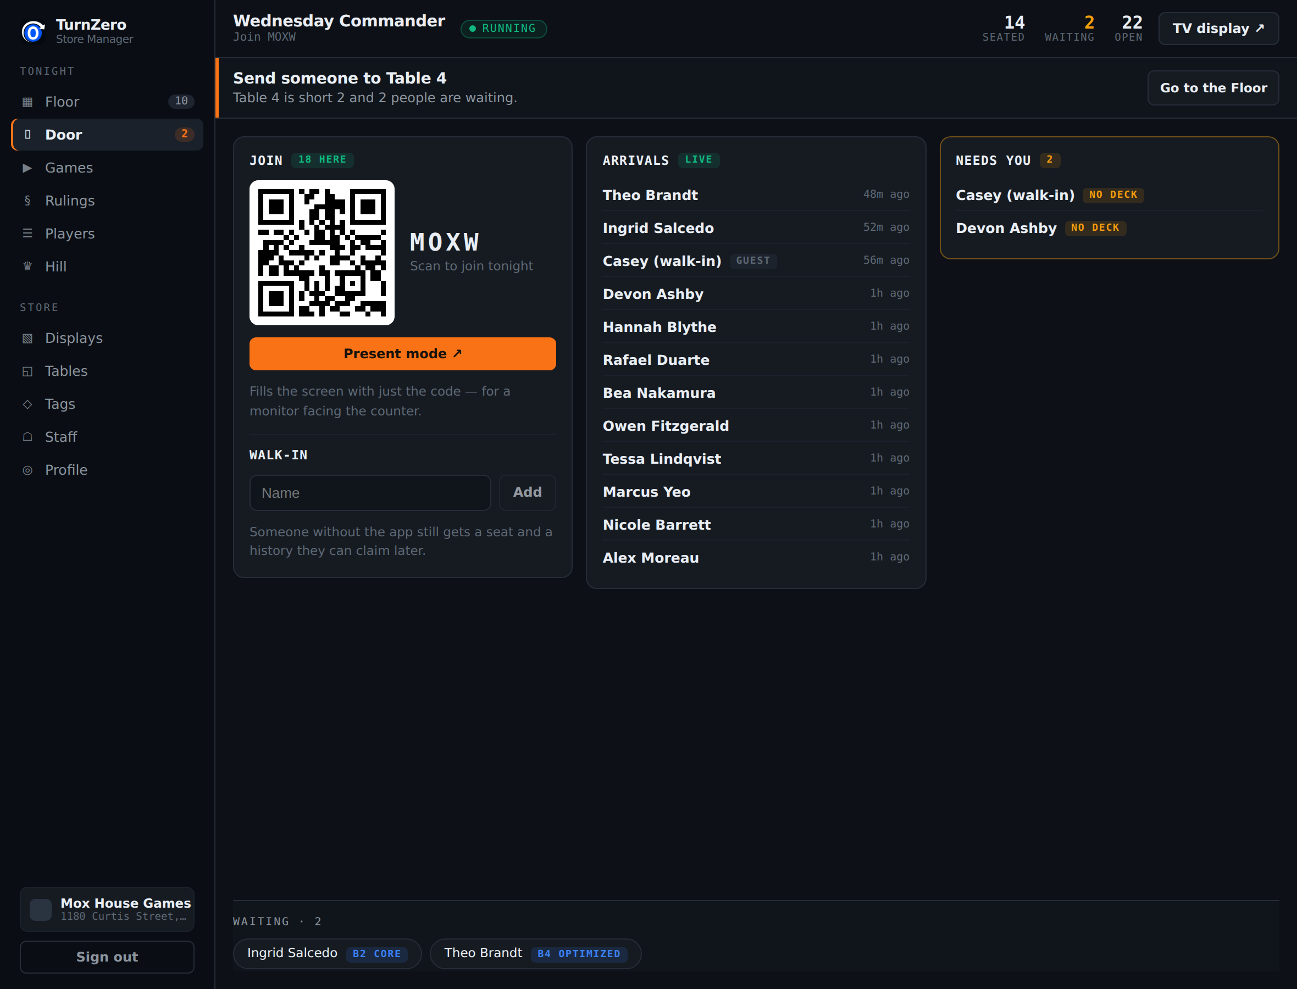This screenshot has width=1297, height=989.
Task: Click the 22 Open counter
Action: [1129, 28]
